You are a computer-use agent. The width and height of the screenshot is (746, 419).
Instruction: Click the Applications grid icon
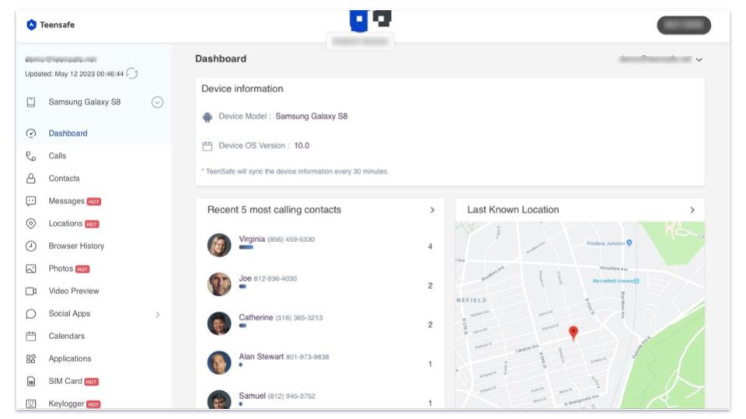[x=31, y=358]
